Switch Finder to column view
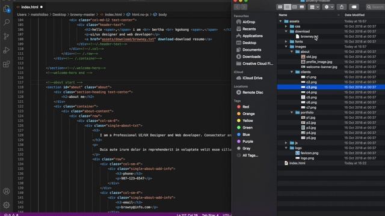Screen dimensions: 385x216 coord(295,7)
